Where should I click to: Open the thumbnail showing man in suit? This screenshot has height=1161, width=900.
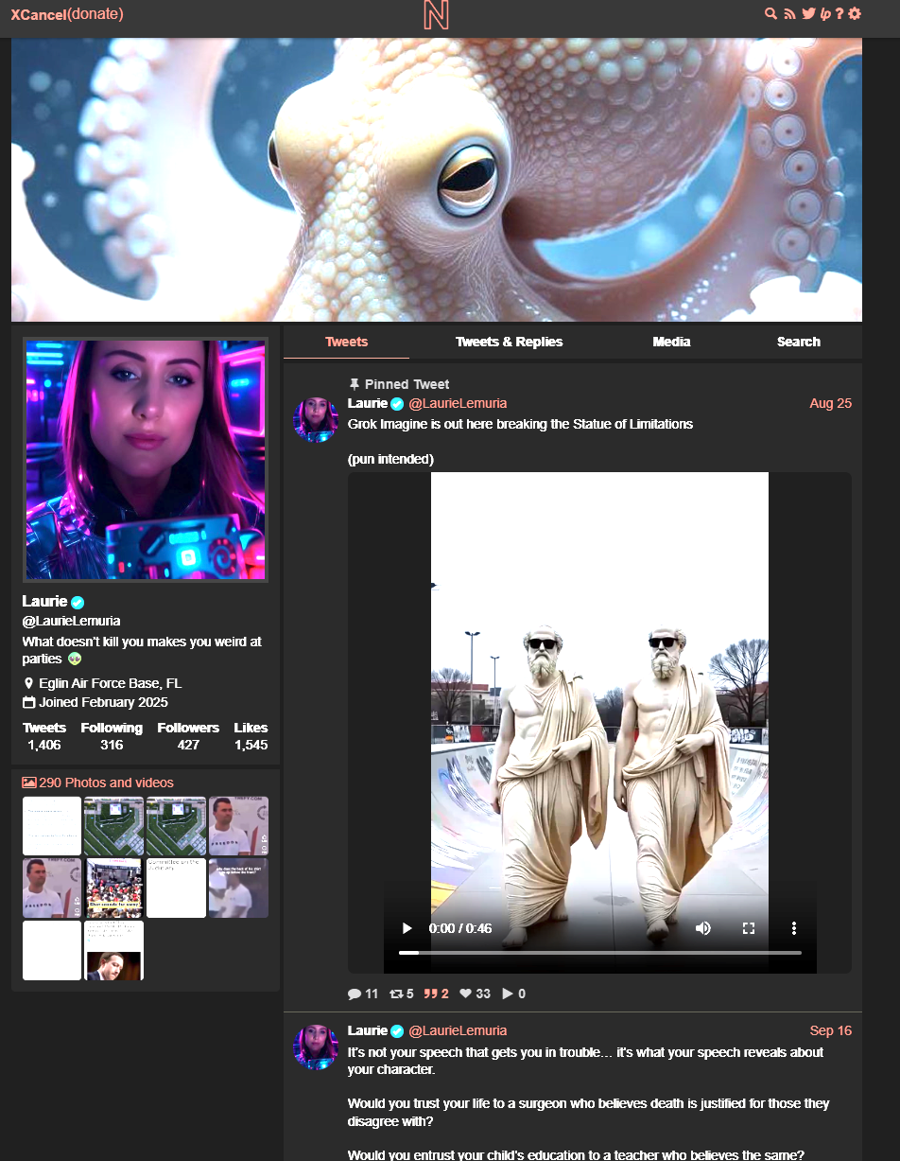coord(113,950)
